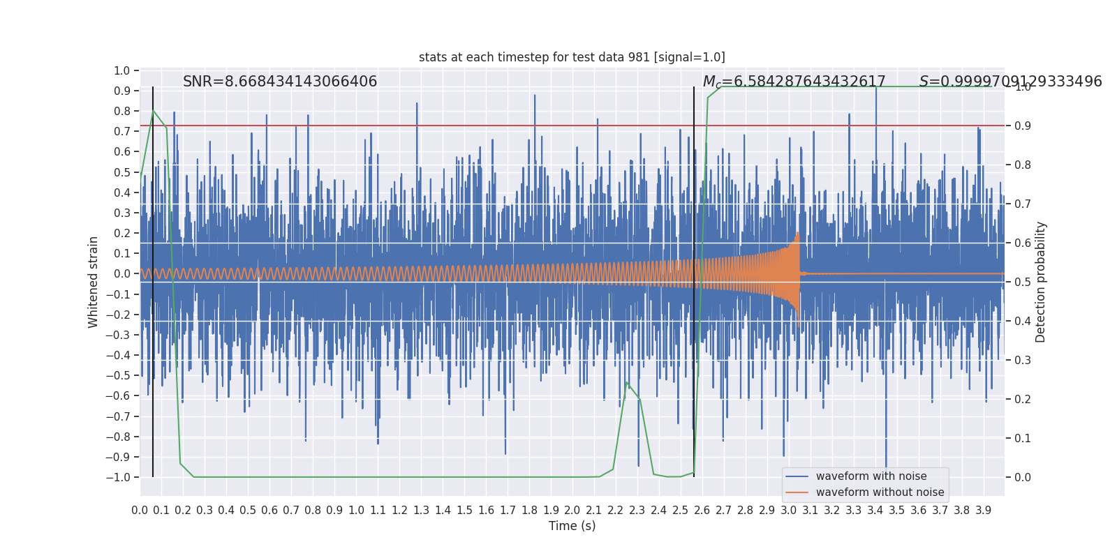Click x-axis tick label 1.0

point(356,511)
